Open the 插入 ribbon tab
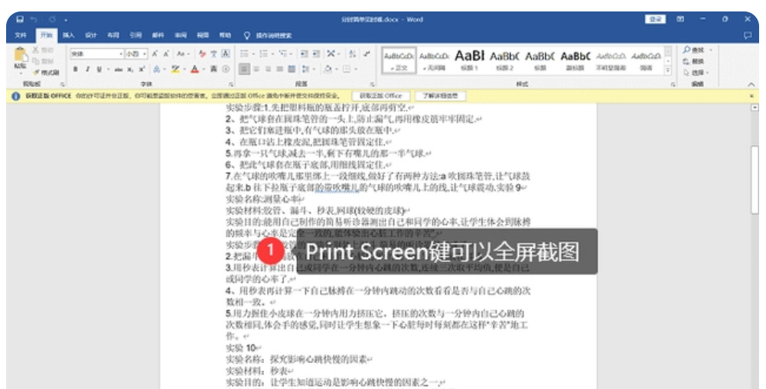Viewport: 766px width, 389px height. point(69,35)
